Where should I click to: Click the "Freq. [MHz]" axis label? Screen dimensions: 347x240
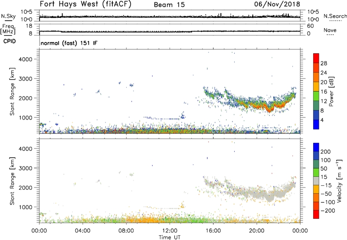point(8,29)
